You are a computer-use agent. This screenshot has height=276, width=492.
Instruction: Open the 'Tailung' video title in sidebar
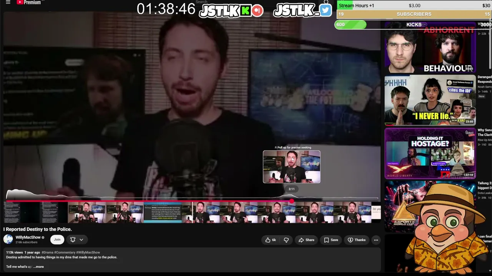tap(485, 186)
